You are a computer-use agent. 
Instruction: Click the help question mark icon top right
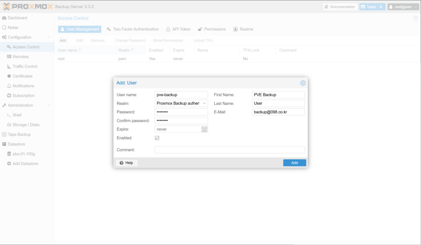coord(415,18)
